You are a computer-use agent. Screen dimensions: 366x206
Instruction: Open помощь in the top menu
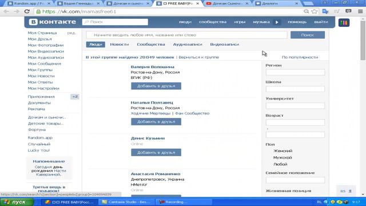(297, 22)
